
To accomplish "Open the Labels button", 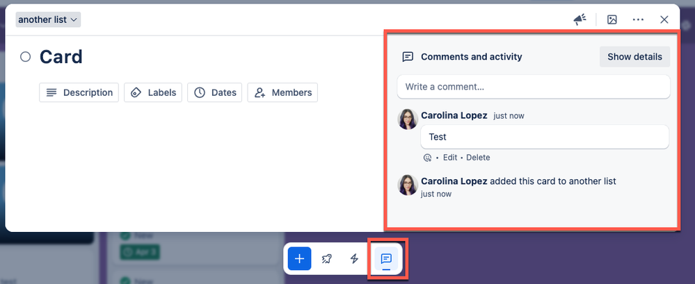I will pos(153,92).
